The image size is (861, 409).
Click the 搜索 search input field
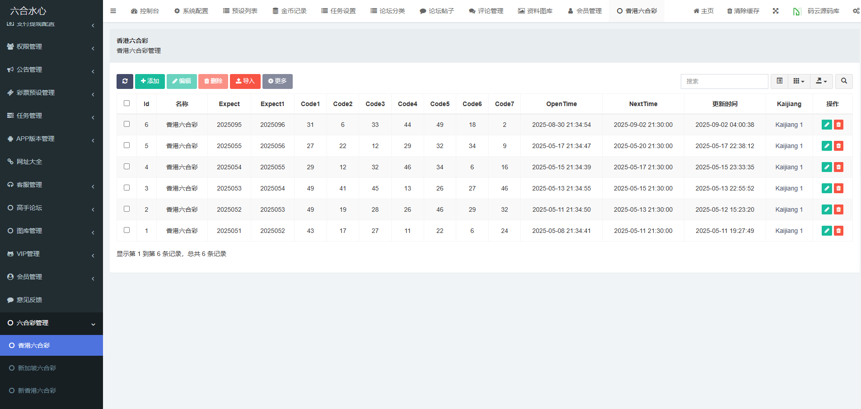point(724,81)
